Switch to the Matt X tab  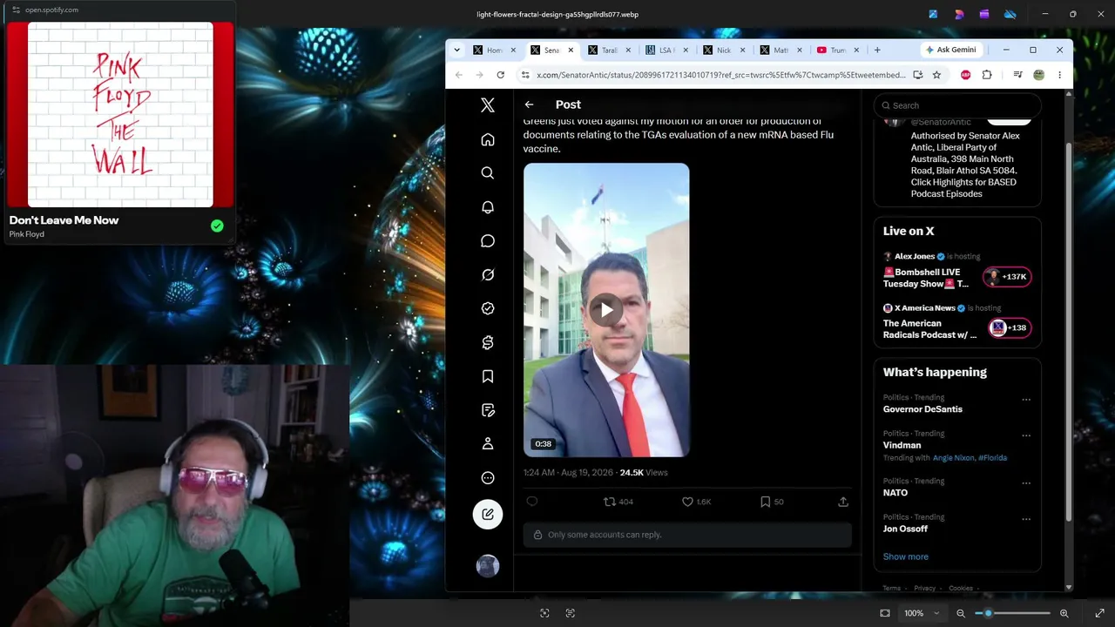[x=781, y=50]
